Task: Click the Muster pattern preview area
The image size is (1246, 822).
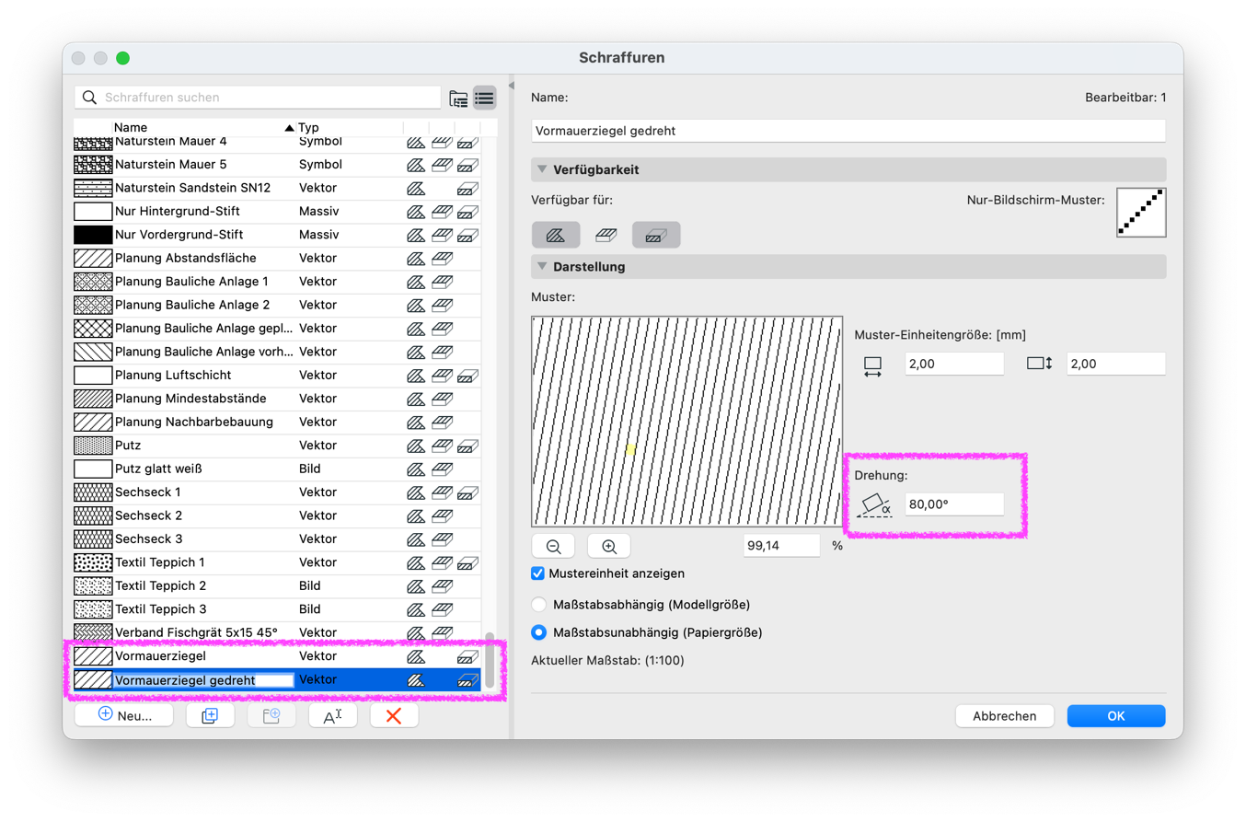Action: coord(686,423)
